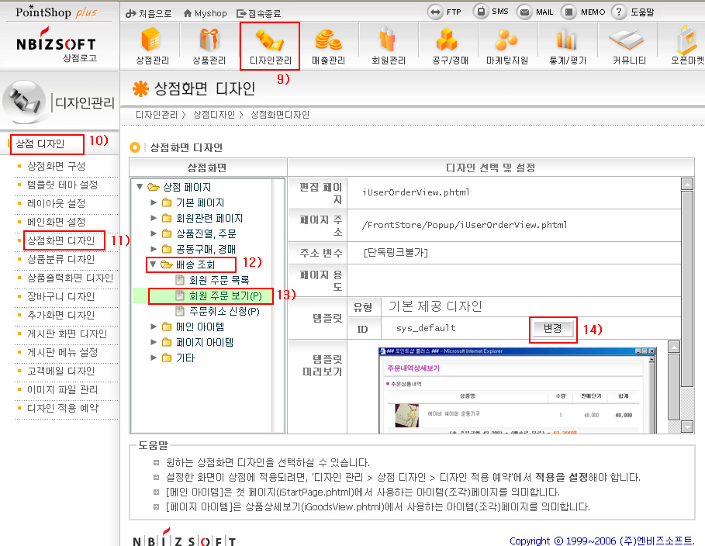
Task: Expand the 메인 아이템 tree folder
Action: [154, 327]
